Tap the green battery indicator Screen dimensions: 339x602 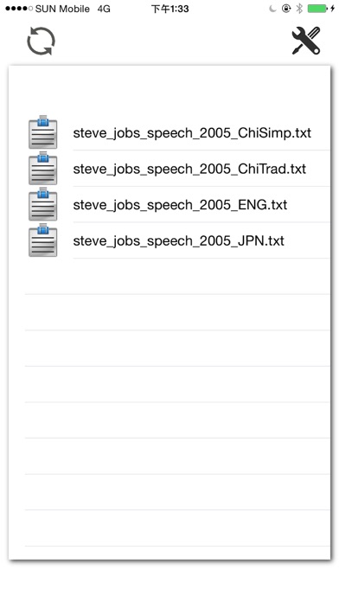317,9
